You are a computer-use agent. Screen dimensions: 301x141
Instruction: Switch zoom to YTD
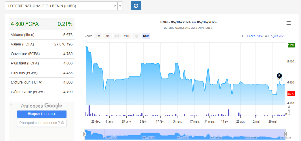point(126,36)
